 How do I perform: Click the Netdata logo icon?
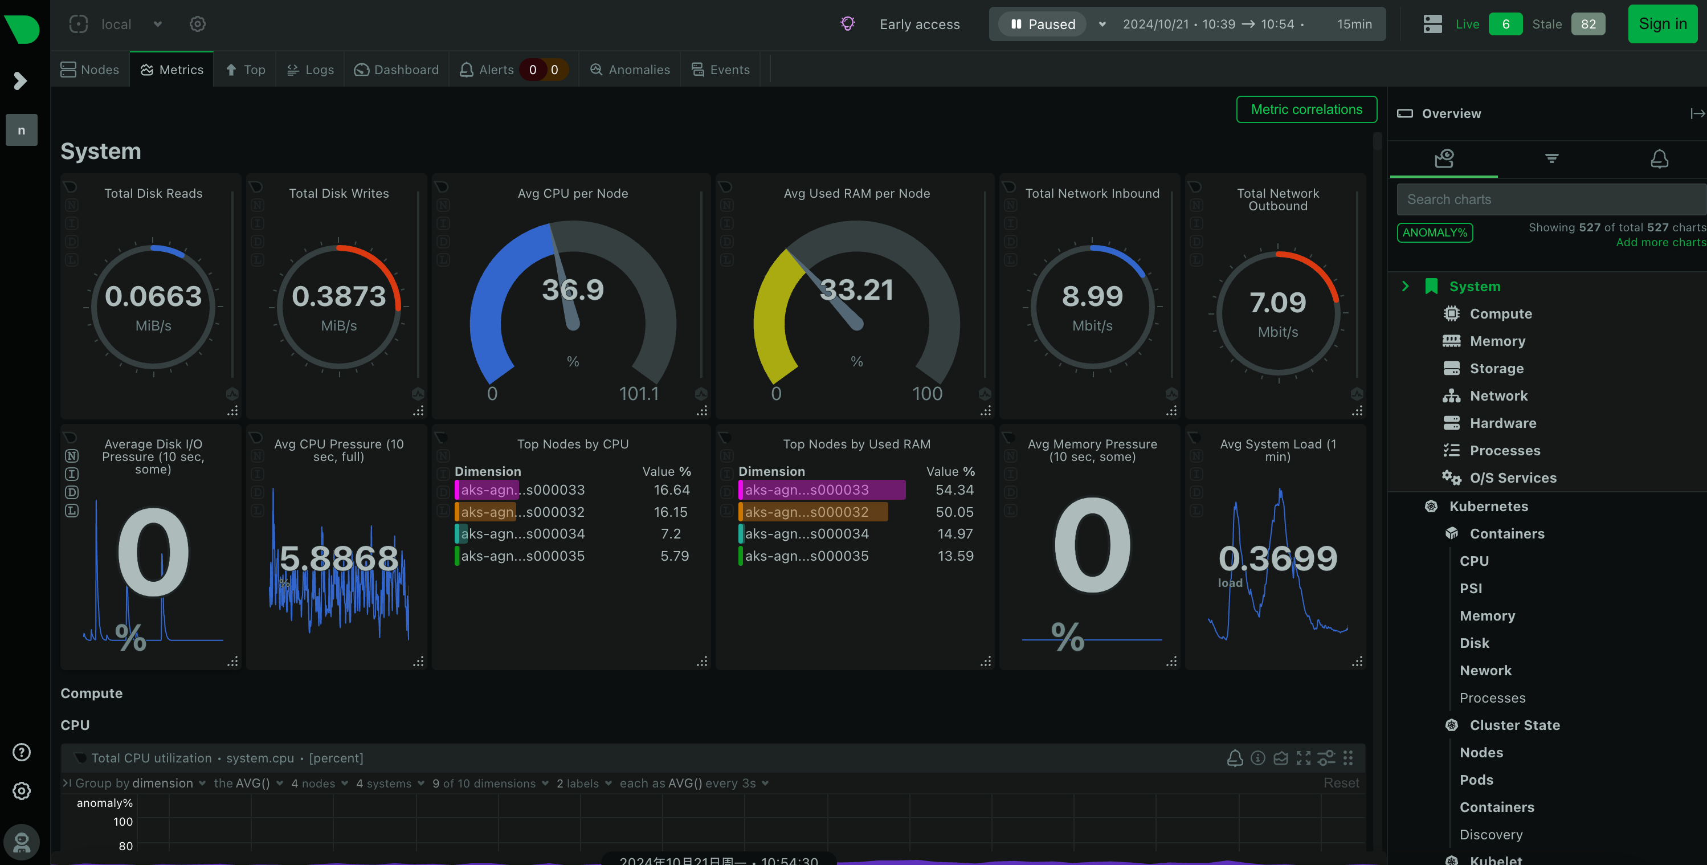tap(22, 28)
